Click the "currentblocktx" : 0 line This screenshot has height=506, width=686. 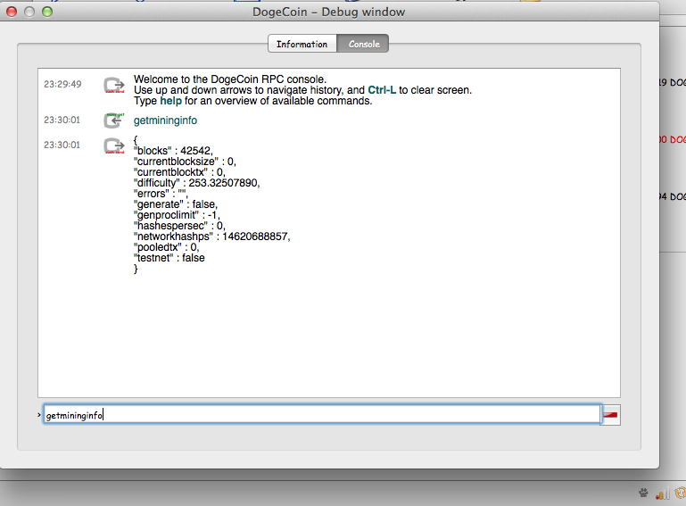pos(180,172)
